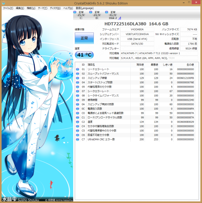Click the S.M.A.R.T. features field
202x203 pixels.
159,58
